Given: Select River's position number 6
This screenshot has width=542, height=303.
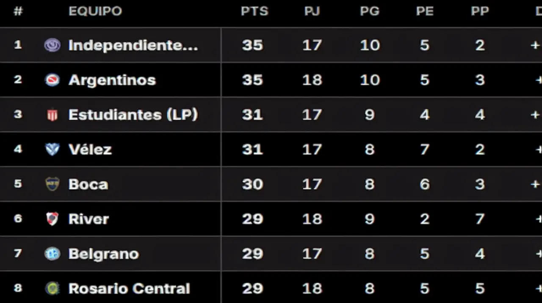Looking at the screenshot, I should tap(18, 218).
